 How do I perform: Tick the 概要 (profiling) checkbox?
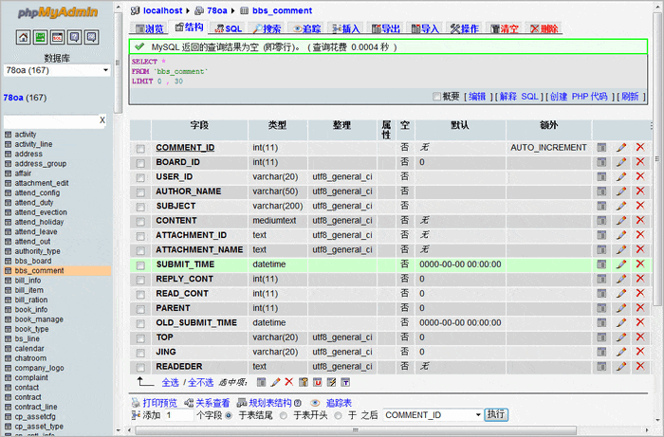click(x=436, y=97)
